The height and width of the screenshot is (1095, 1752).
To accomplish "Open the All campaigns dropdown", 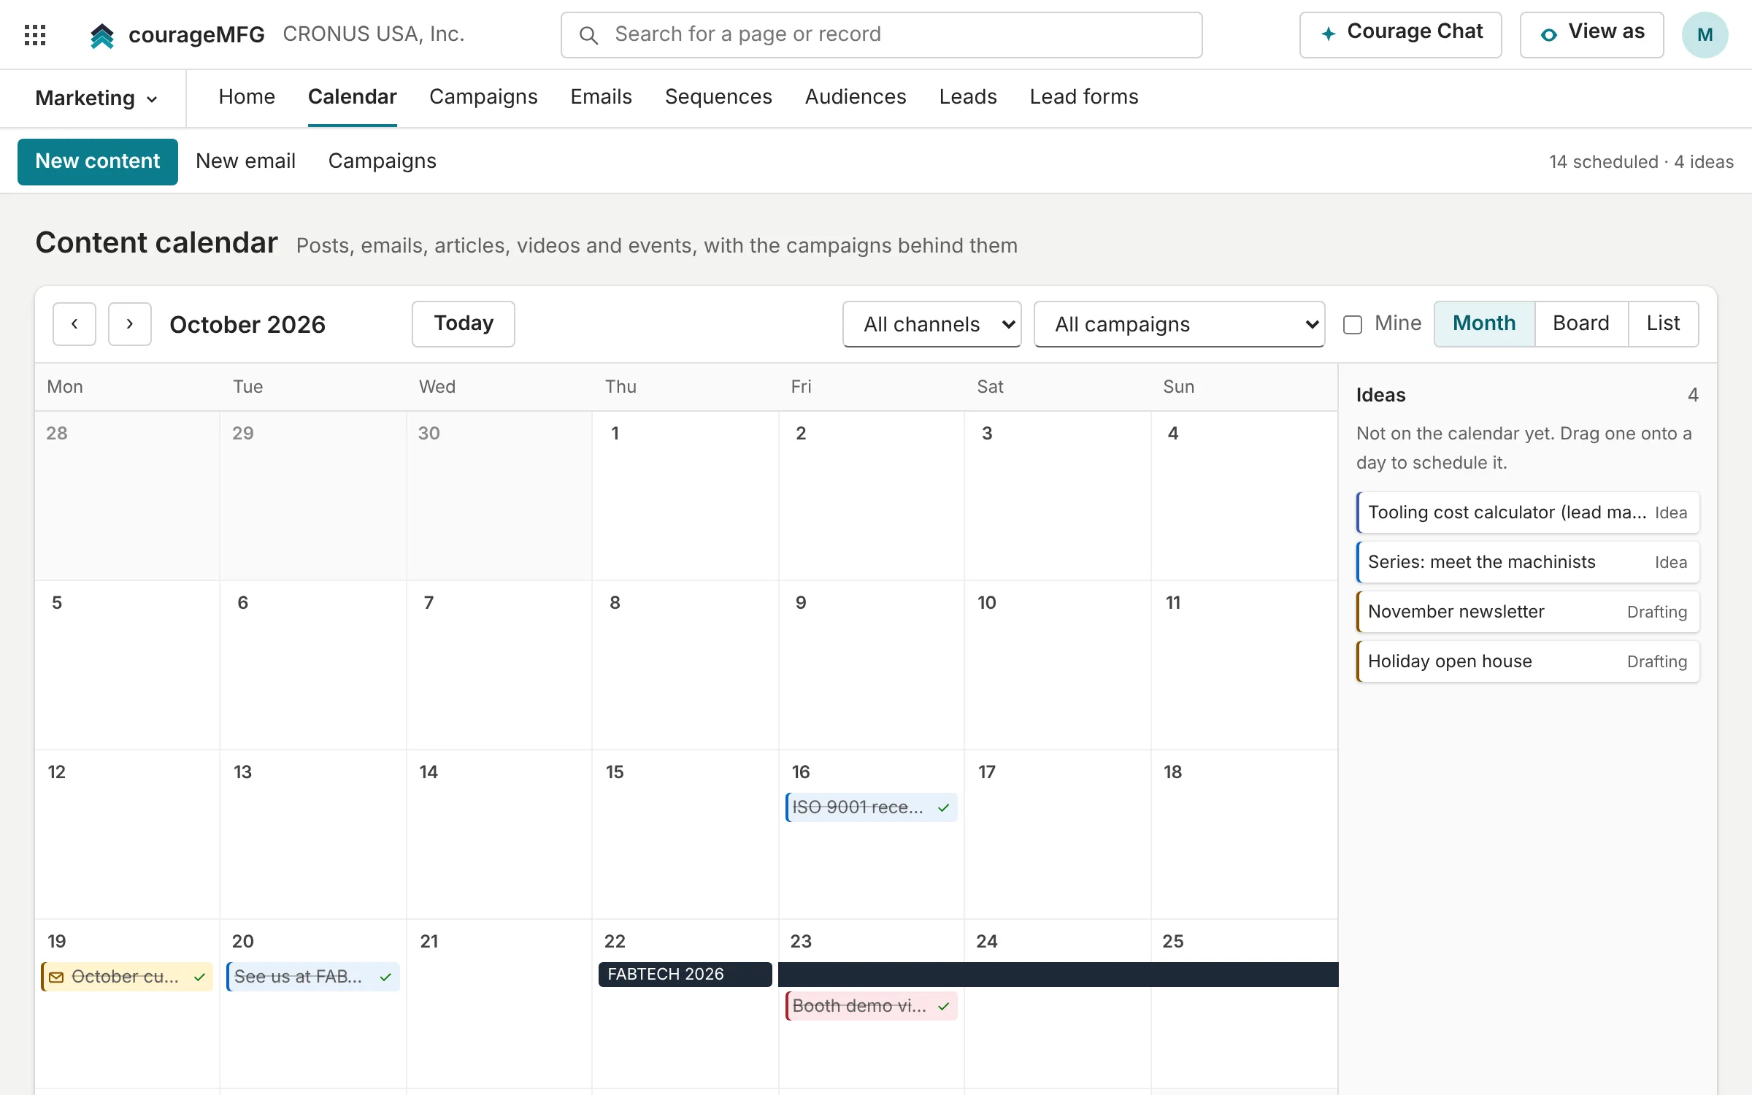I will click(1180, 324).
